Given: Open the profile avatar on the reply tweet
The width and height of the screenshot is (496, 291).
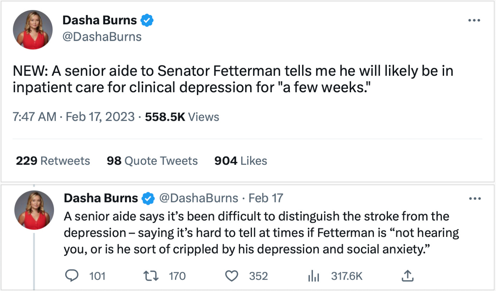Looking at the screenshot, I should [34, 210].
